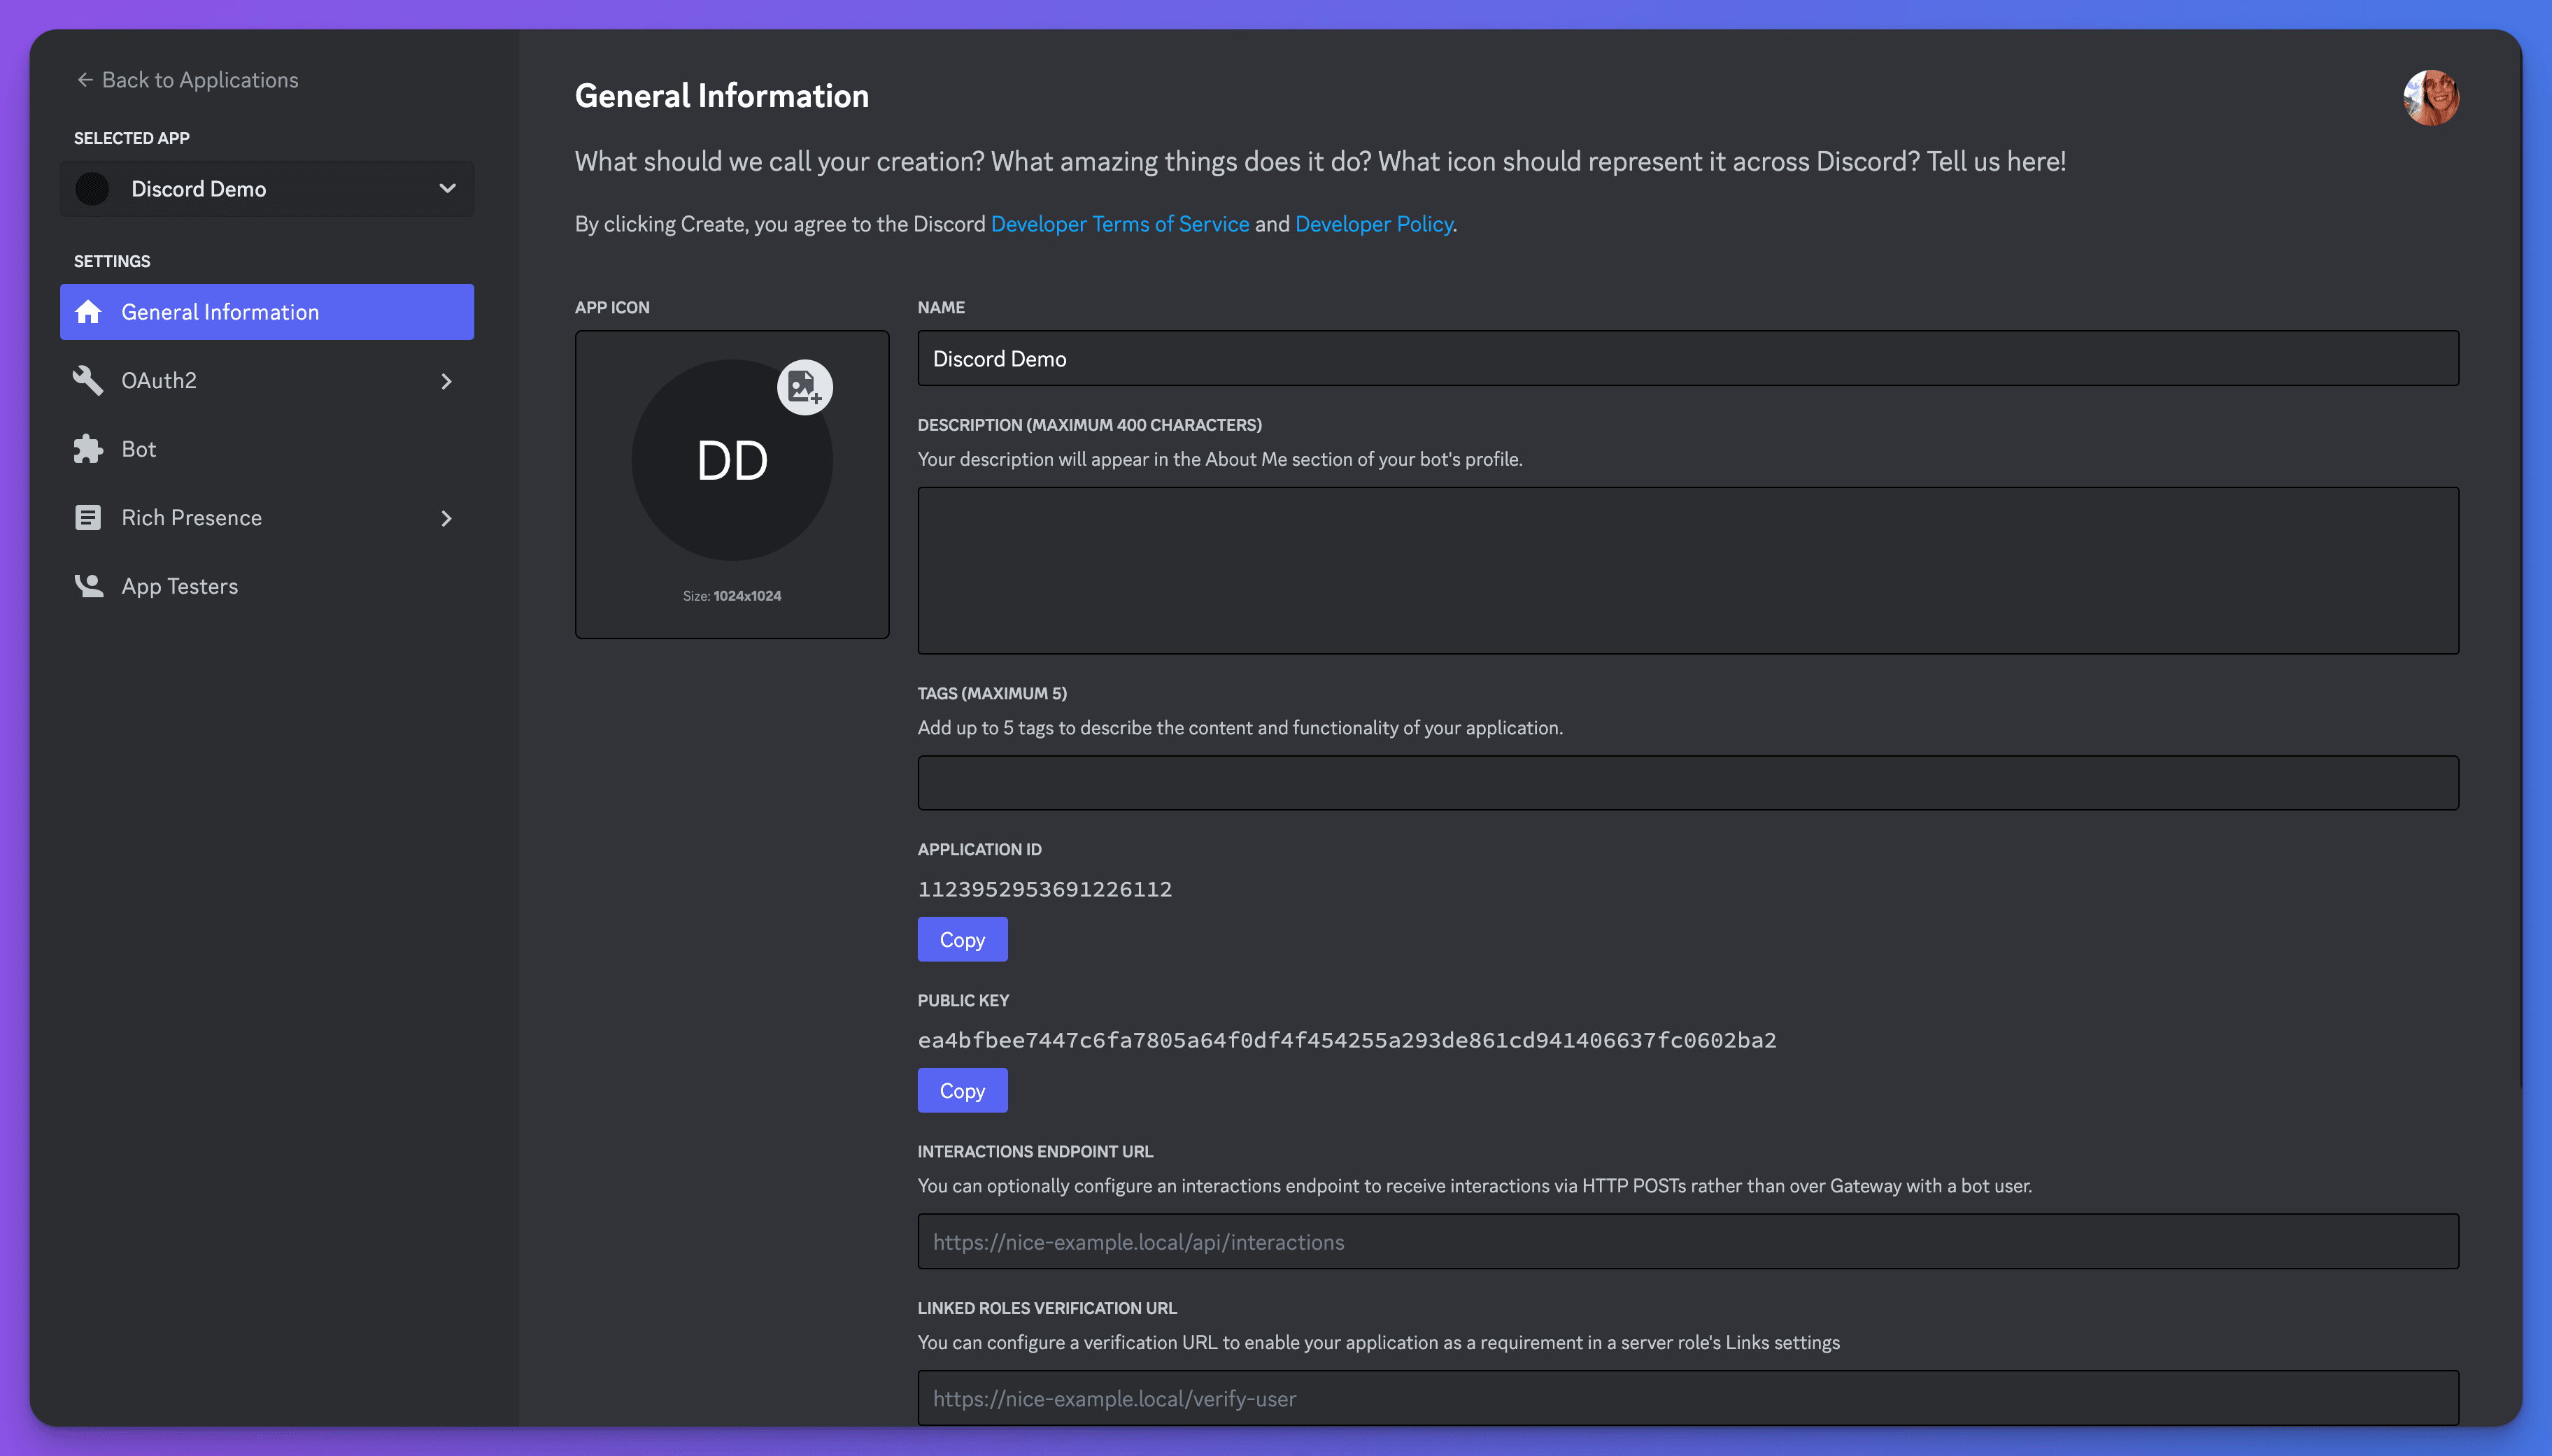Click the General Information page heading

point(722,96)
